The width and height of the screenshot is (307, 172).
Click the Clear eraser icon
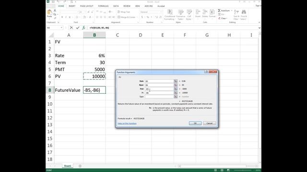tap(219, 18)
